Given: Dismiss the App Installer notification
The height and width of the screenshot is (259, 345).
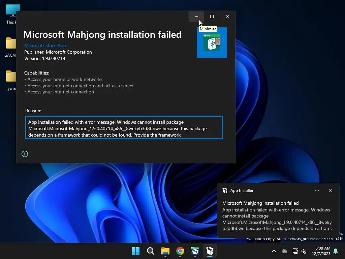Looking at the screenshot, I should (x=331, y=191).
